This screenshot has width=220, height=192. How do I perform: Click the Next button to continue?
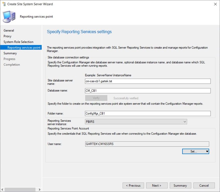(157, 185)
